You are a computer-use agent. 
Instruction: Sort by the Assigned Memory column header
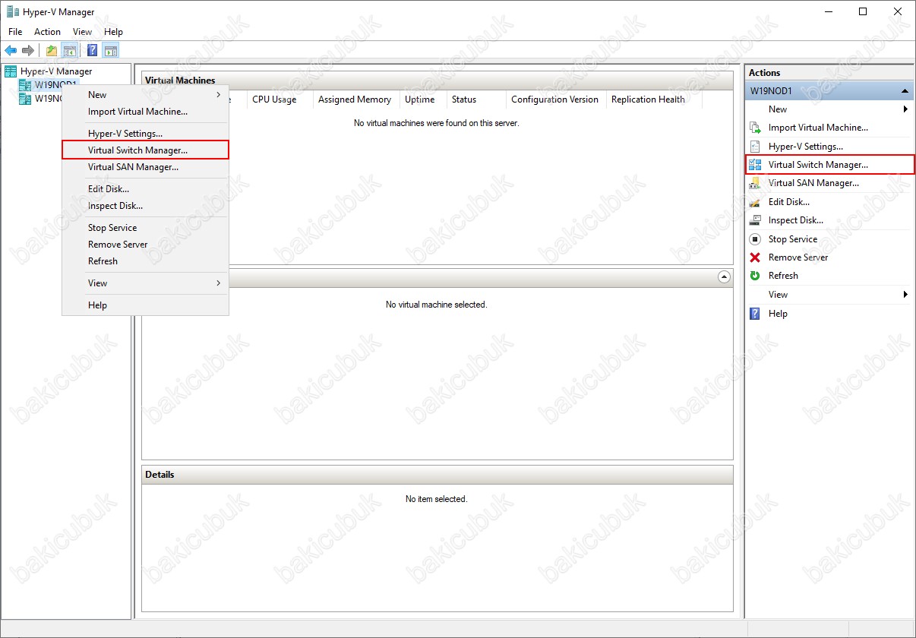(x=356, y=99)
